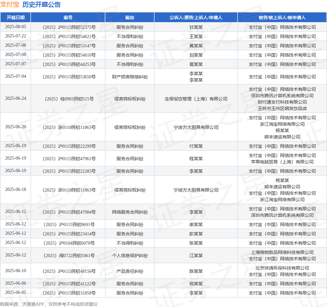Click plaintiff name 甘某某
Screen dimensions: 327x307
click(x=196, y=27)
